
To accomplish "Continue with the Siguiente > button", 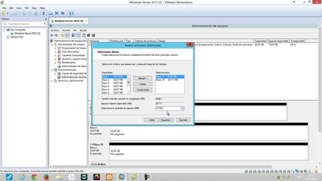I will point(167,120).
